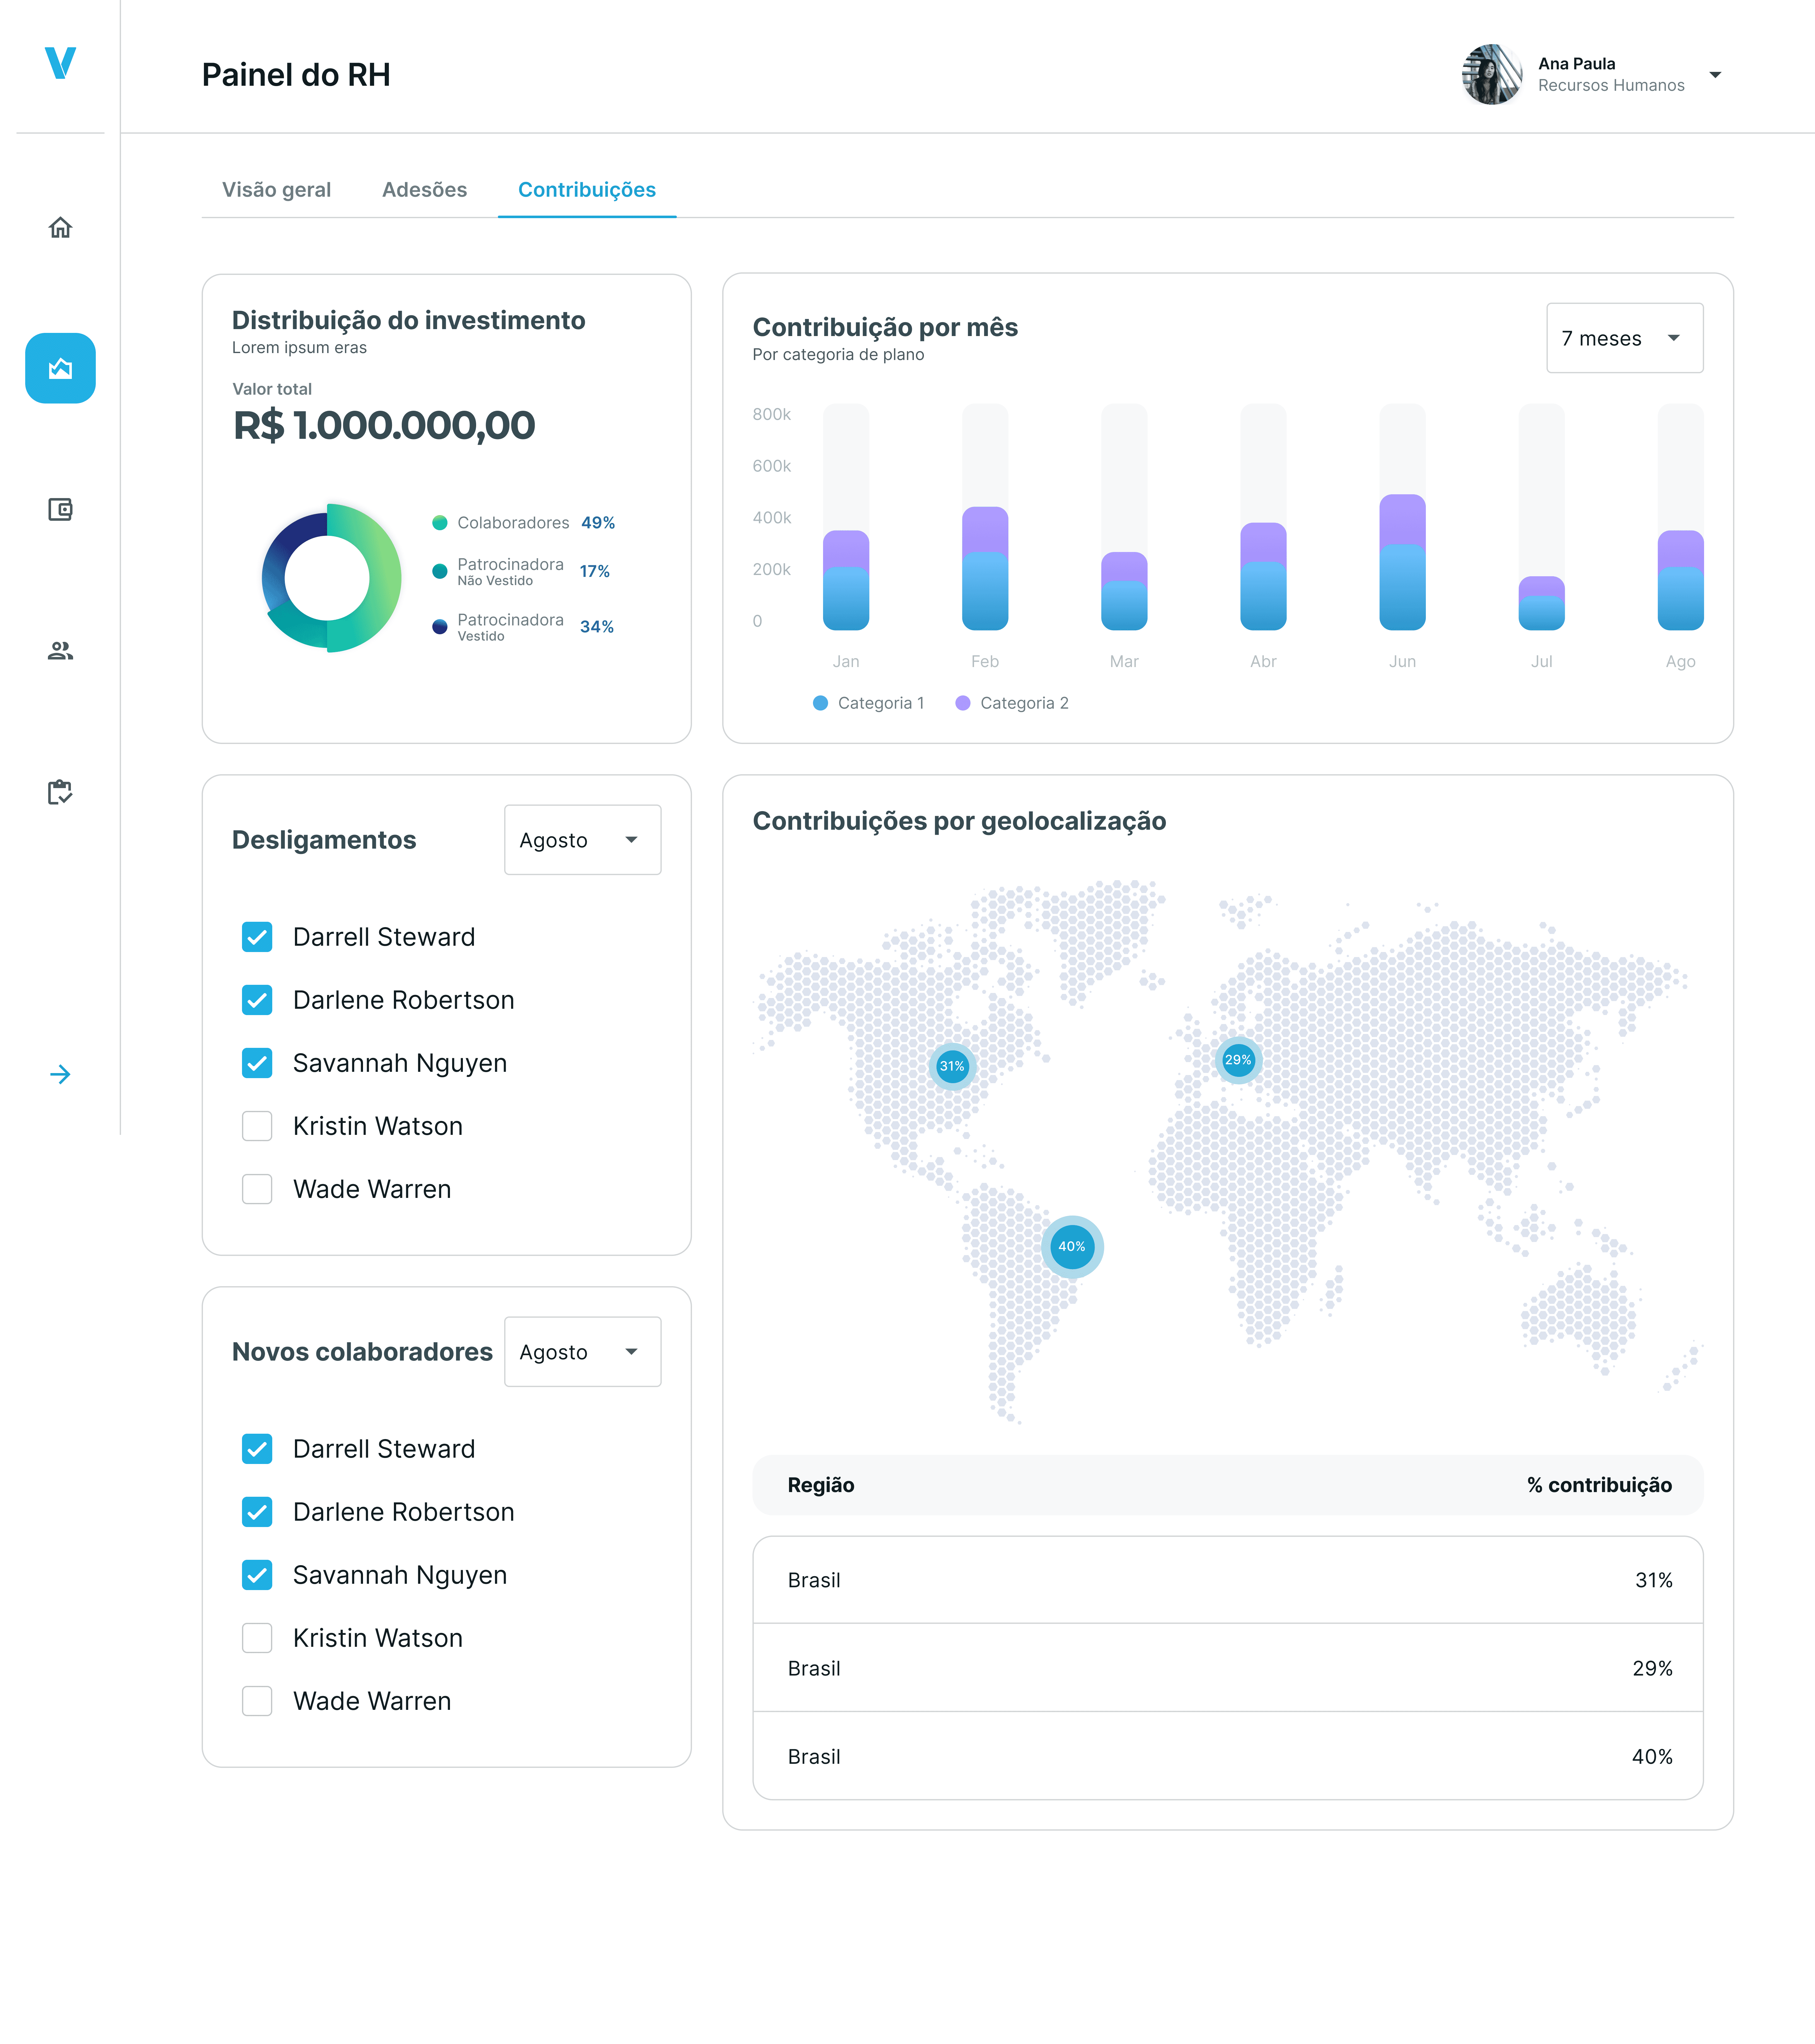Click the Colaboradores 49% percentage value
This screenshot has width=1815, height=2044.
click(x=598, y=523)
